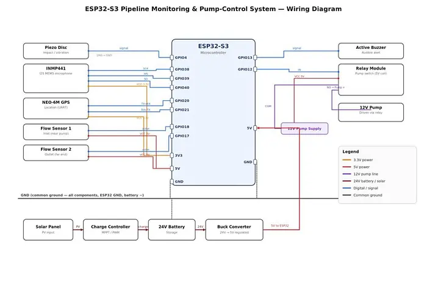Image resolution: width=427 pixels, height=292 pixels.
Task: Select the 3V3 pin on the microcontroller
Action: [172, 155]
